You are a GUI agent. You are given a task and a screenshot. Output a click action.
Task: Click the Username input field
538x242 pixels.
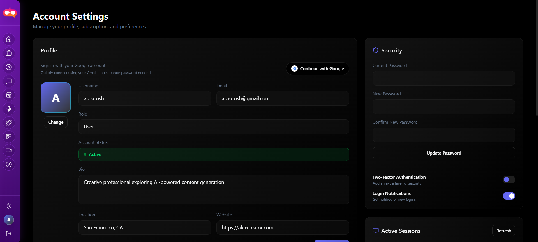(x=145, y=98)
